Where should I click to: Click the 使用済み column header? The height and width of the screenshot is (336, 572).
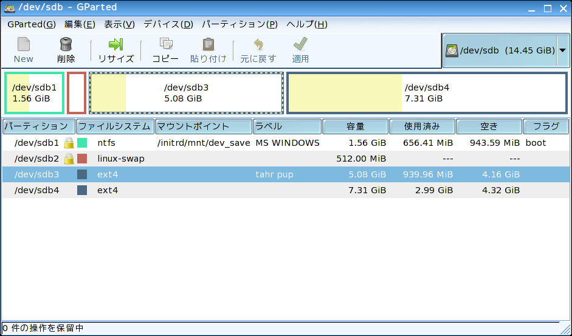point(422,126)
